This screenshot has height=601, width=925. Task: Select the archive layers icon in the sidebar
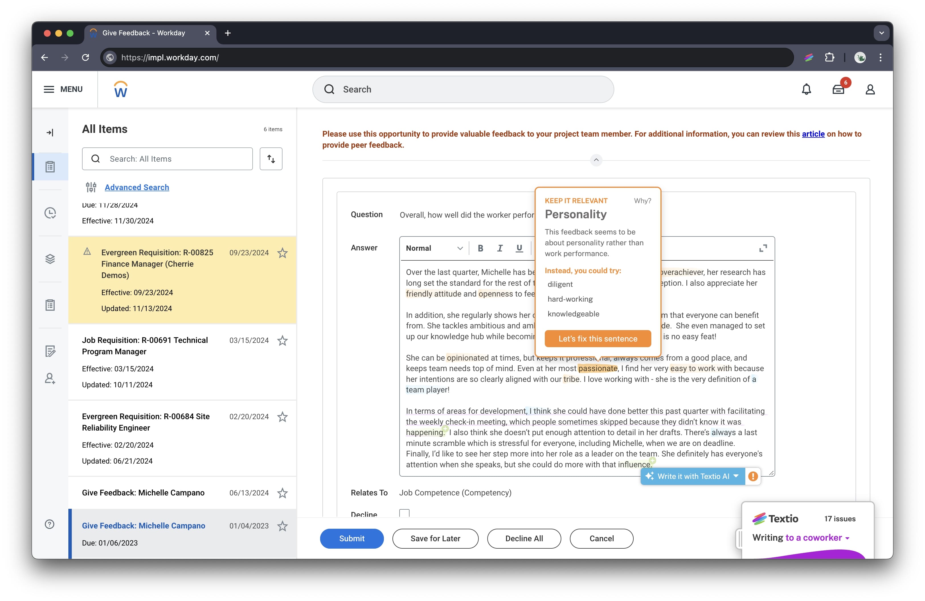(50, 259)
